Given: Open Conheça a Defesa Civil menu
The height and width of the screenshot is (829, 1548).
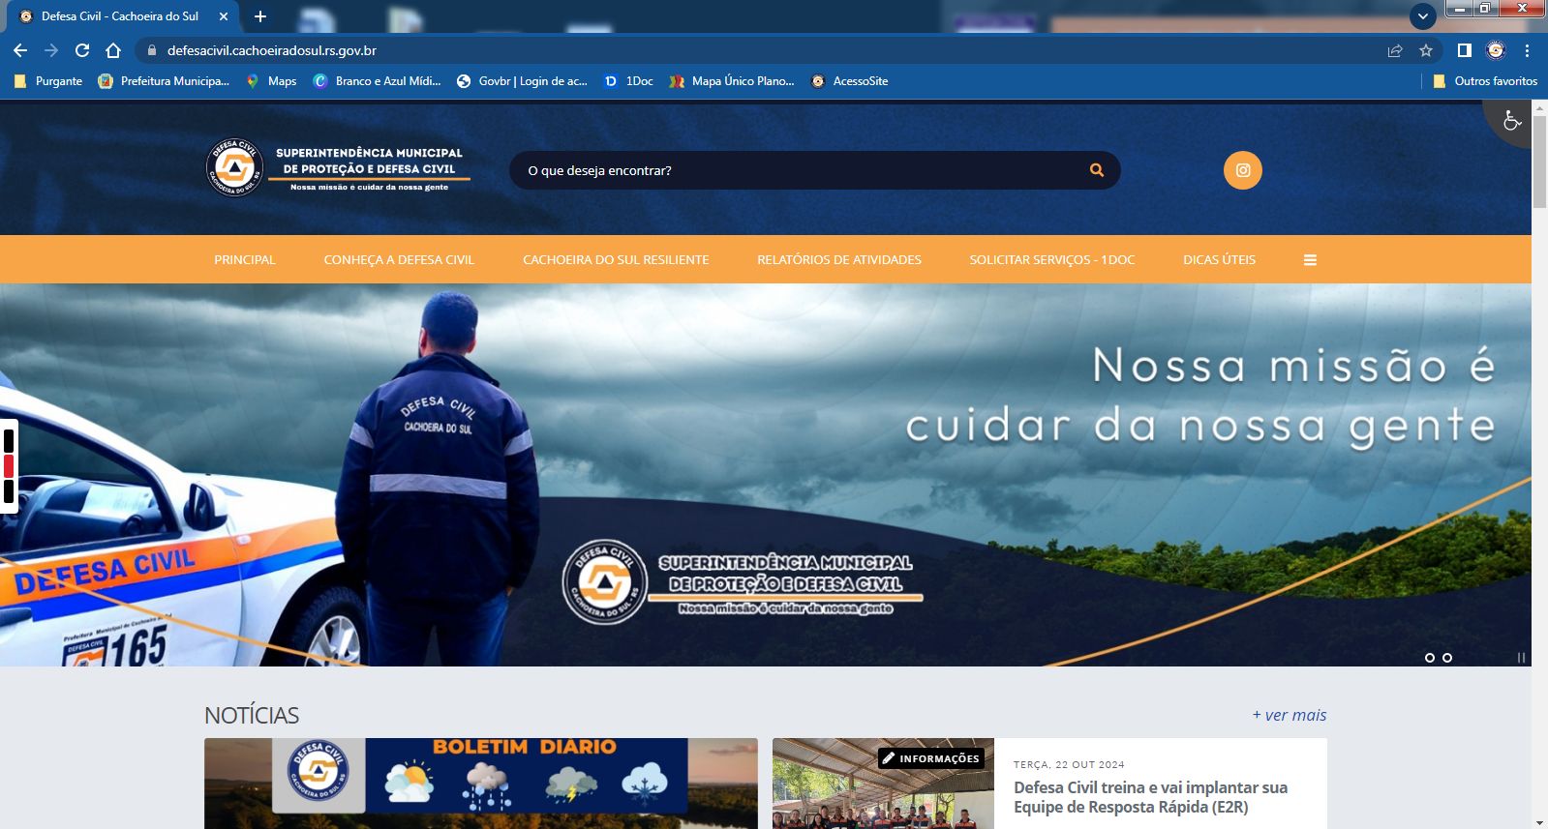Looking at the screenshot, I should tap(399, 260).
